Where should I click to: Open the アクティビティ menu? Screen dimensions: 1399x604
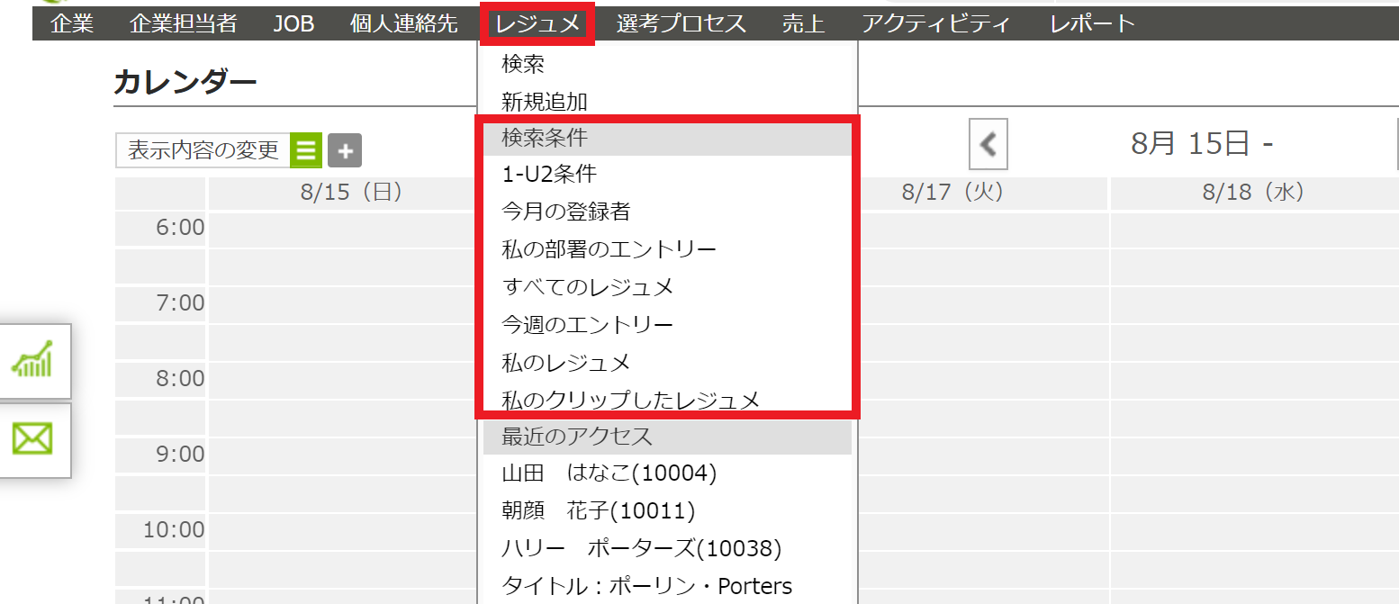tap(935, 23)
